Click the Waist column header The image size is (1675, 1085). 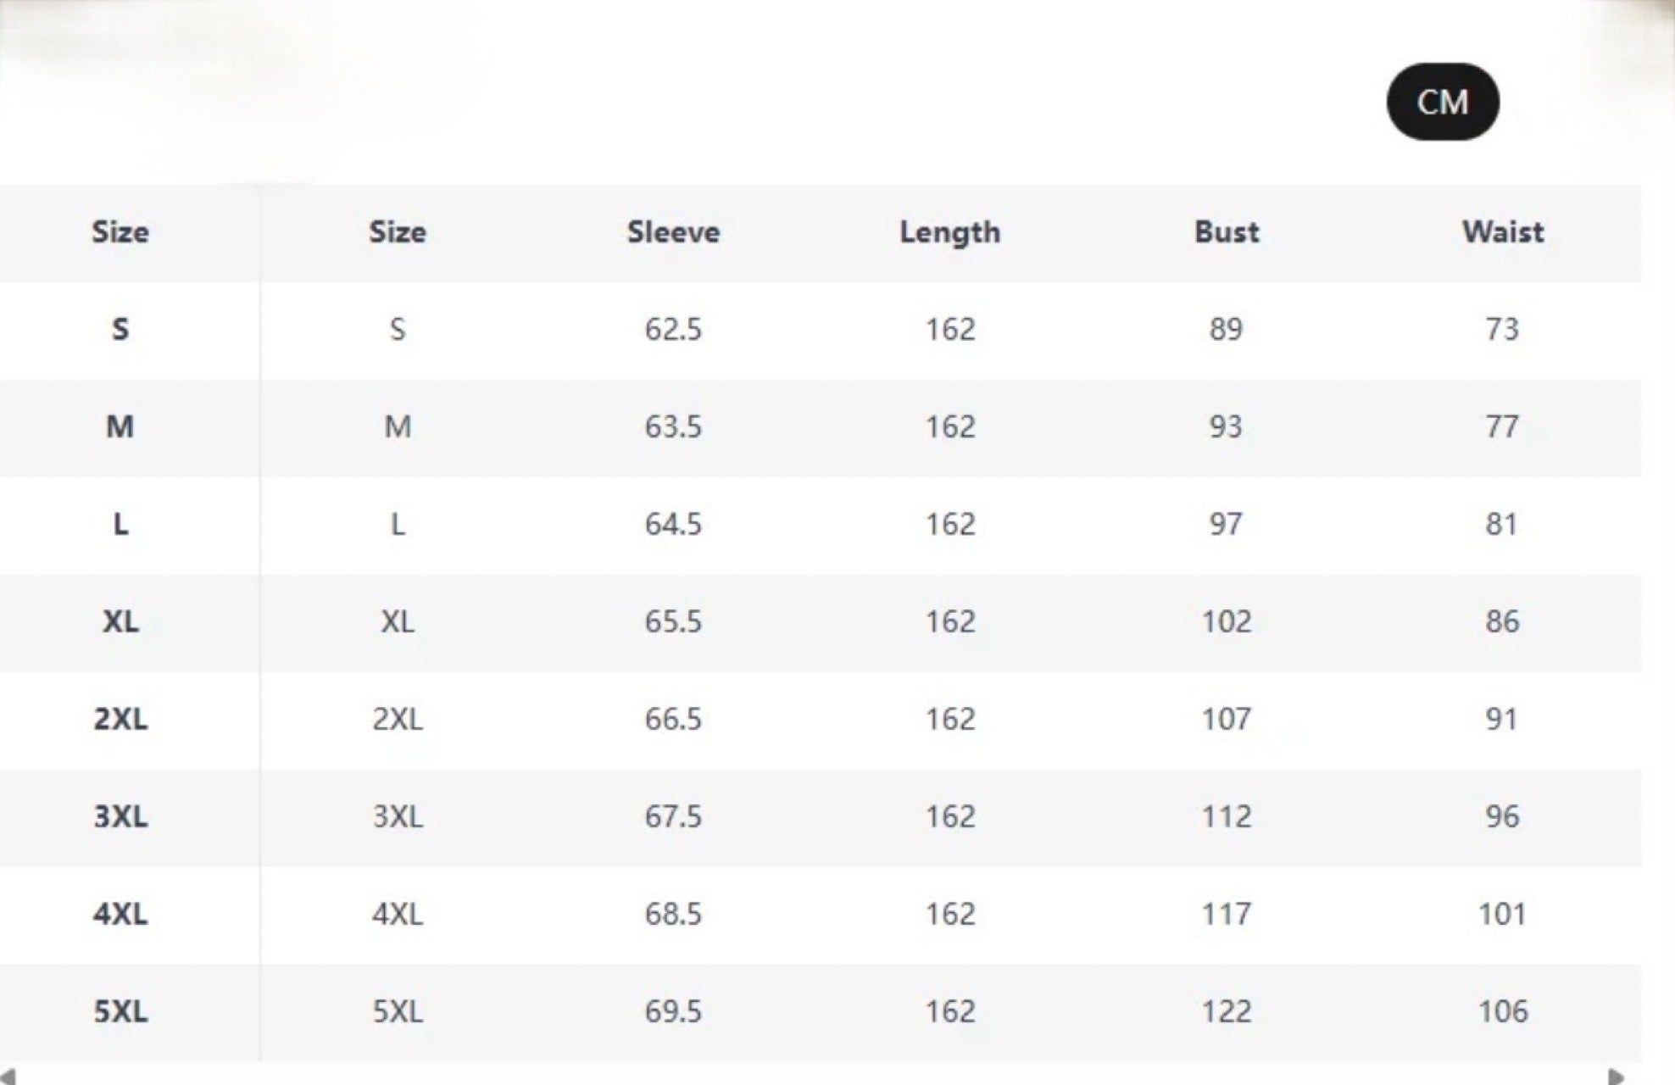tap(1502, 232)
